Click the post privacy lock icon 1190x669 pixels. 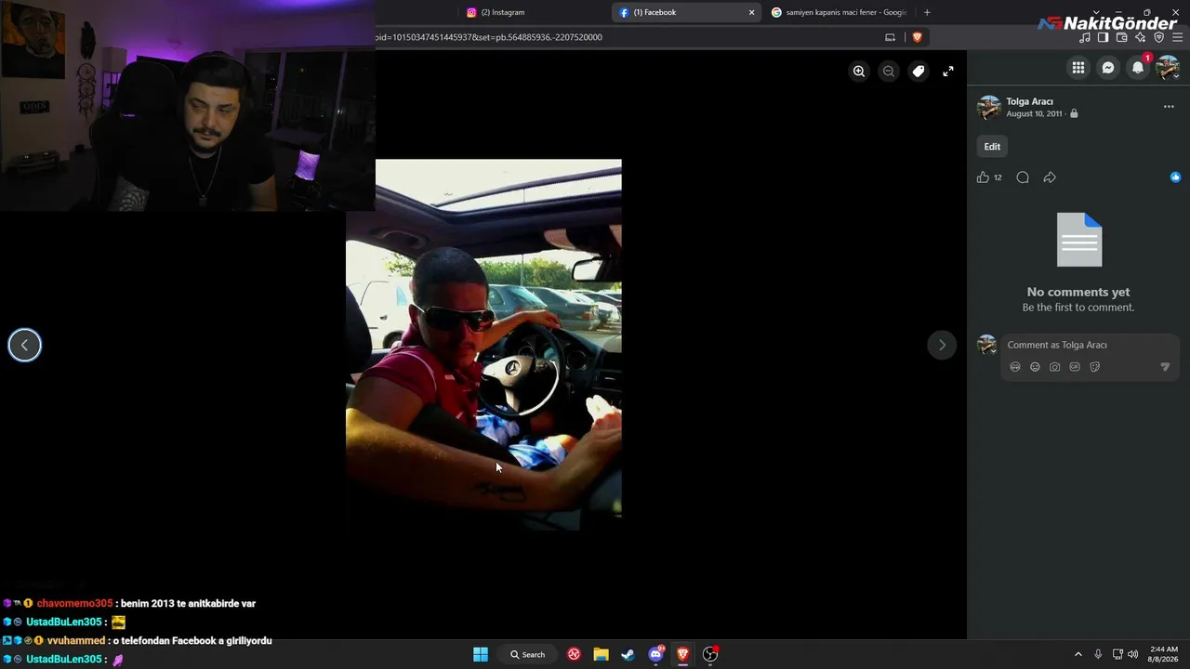click(1074, 114)
